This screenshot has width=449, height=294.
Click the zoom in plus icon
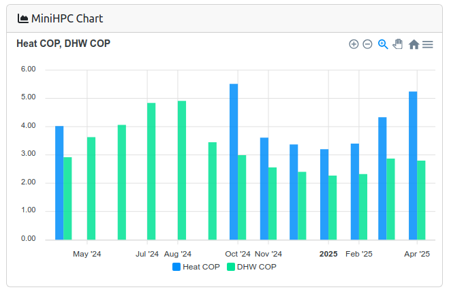point(354,44)
